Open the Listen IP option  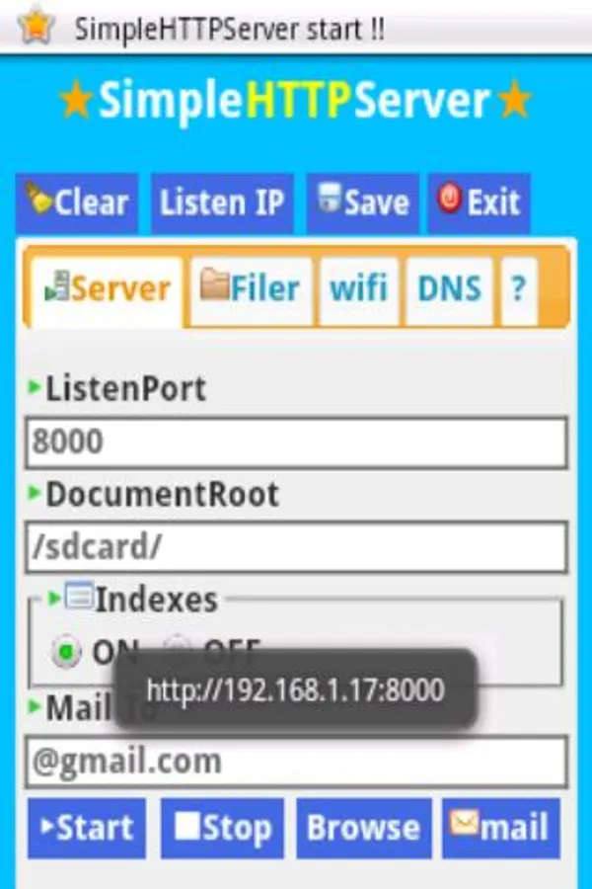222,202
